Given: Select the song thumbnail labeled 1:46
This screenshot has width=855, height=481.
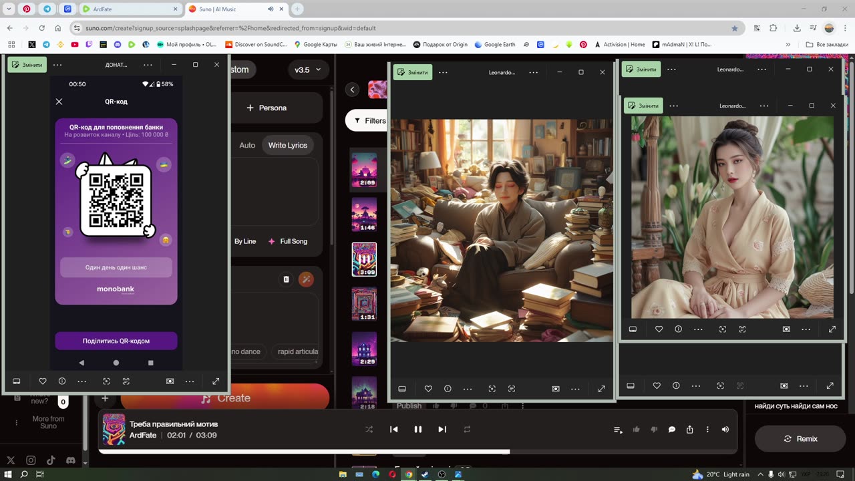Looking at the screenshot, I should click(x=364, y=214).
